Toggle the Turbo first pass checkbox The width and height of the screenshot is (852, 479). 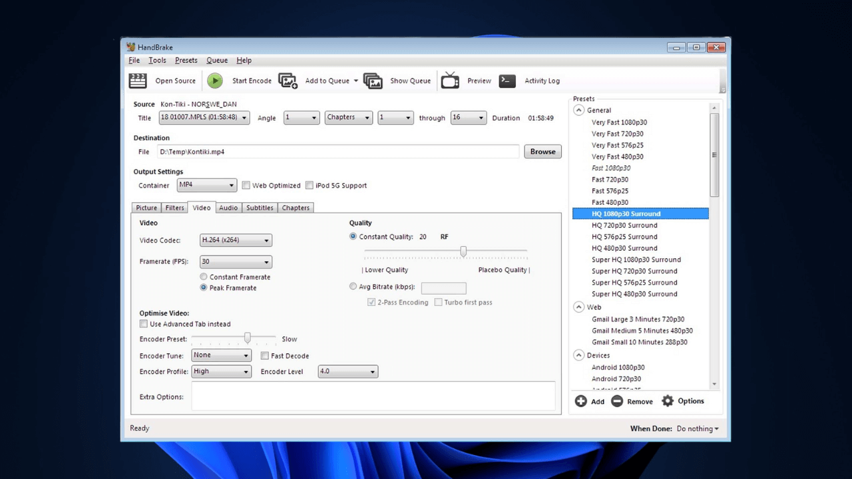pyautogui.click(x=438, y=302)
